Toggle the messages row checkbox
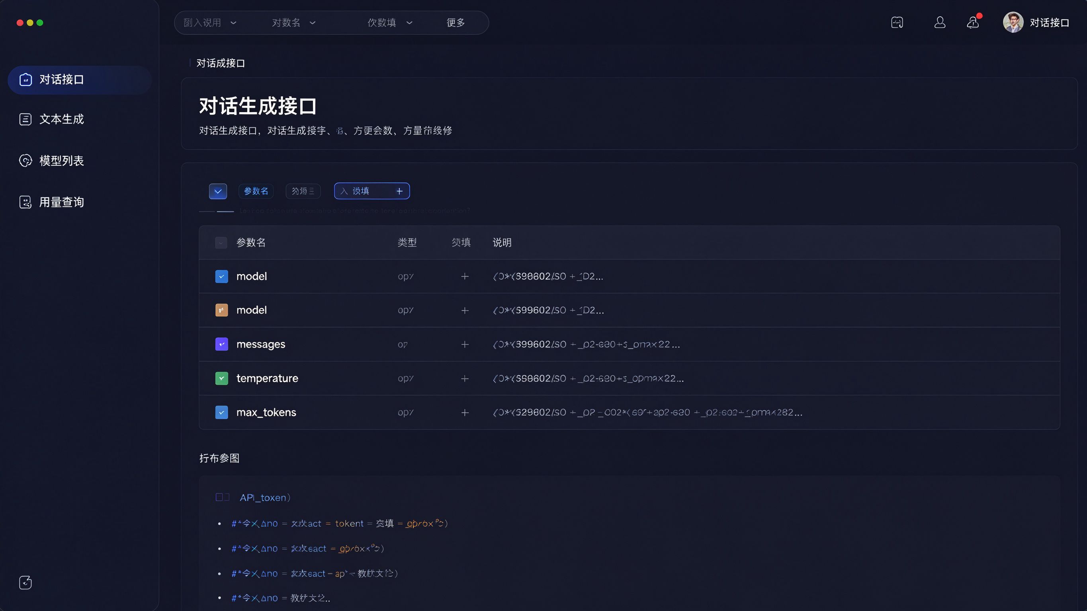Image resolution: width=1087 pixels, height=611 pixels. pos(221,344)
